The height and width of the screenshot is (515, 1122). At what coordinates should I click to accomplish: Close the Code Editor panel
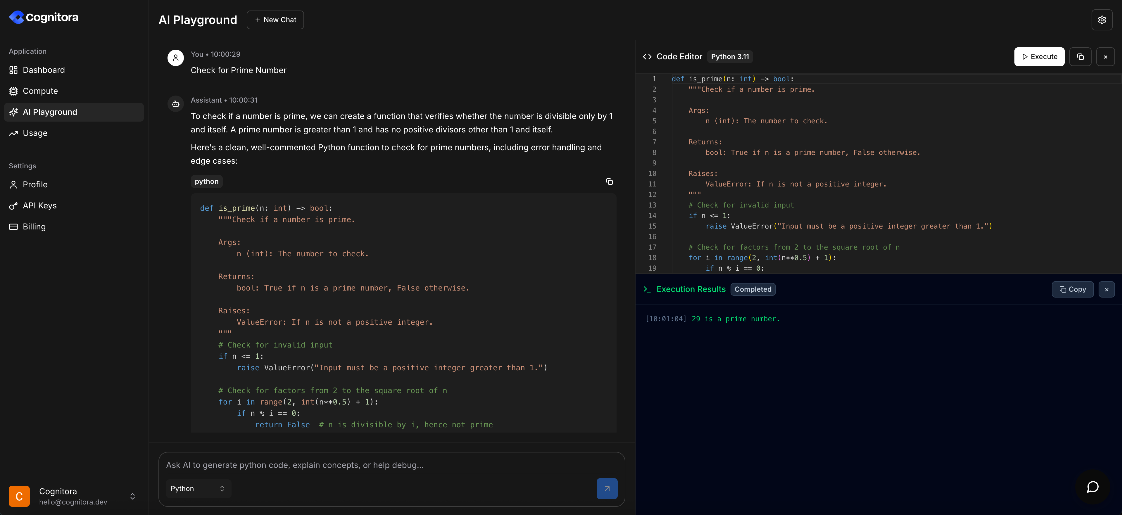(1105, 57)
